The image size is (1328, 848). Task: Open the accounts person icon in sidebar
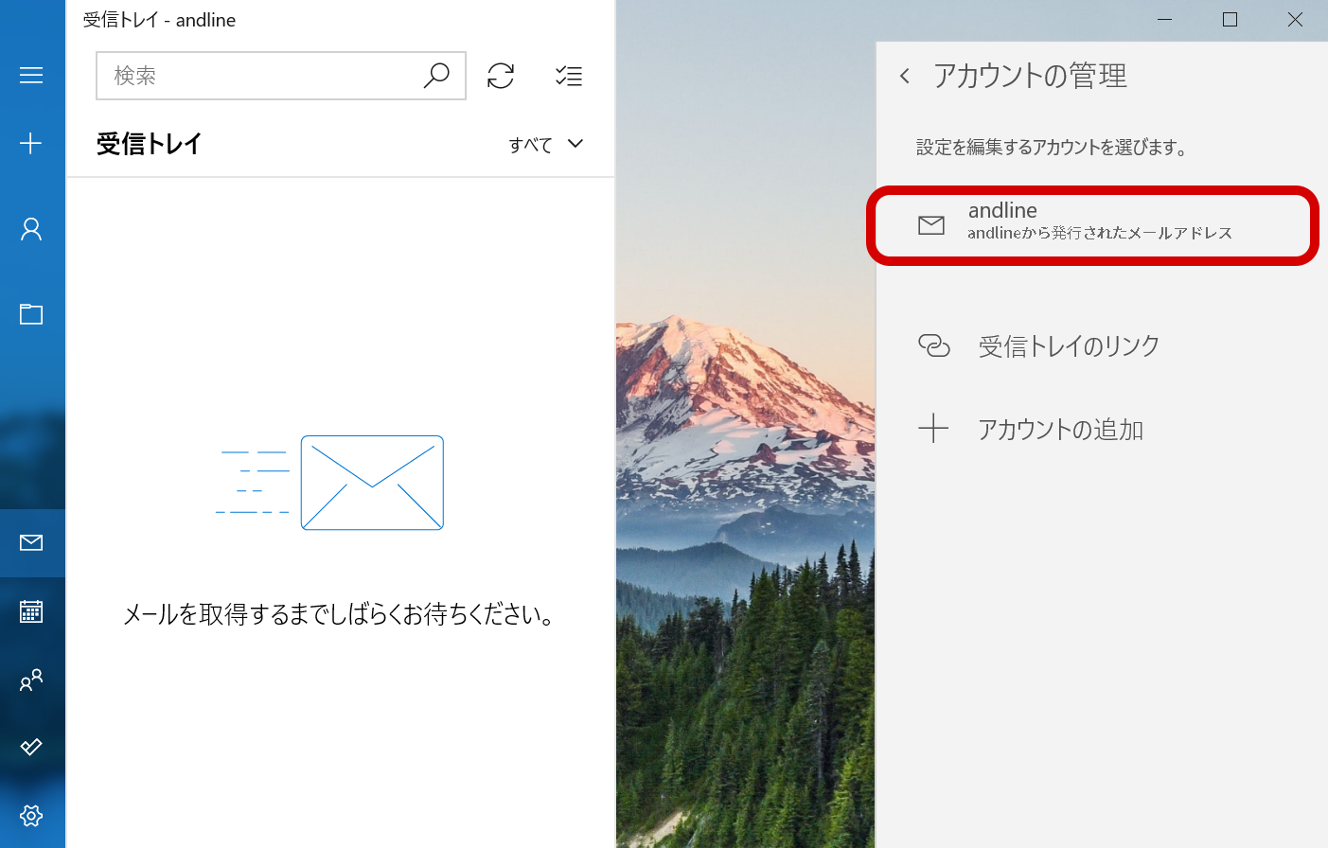(31, 229)
